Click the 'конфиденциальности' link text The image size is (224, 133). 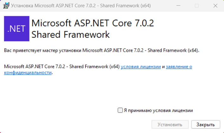click(28, 73)
